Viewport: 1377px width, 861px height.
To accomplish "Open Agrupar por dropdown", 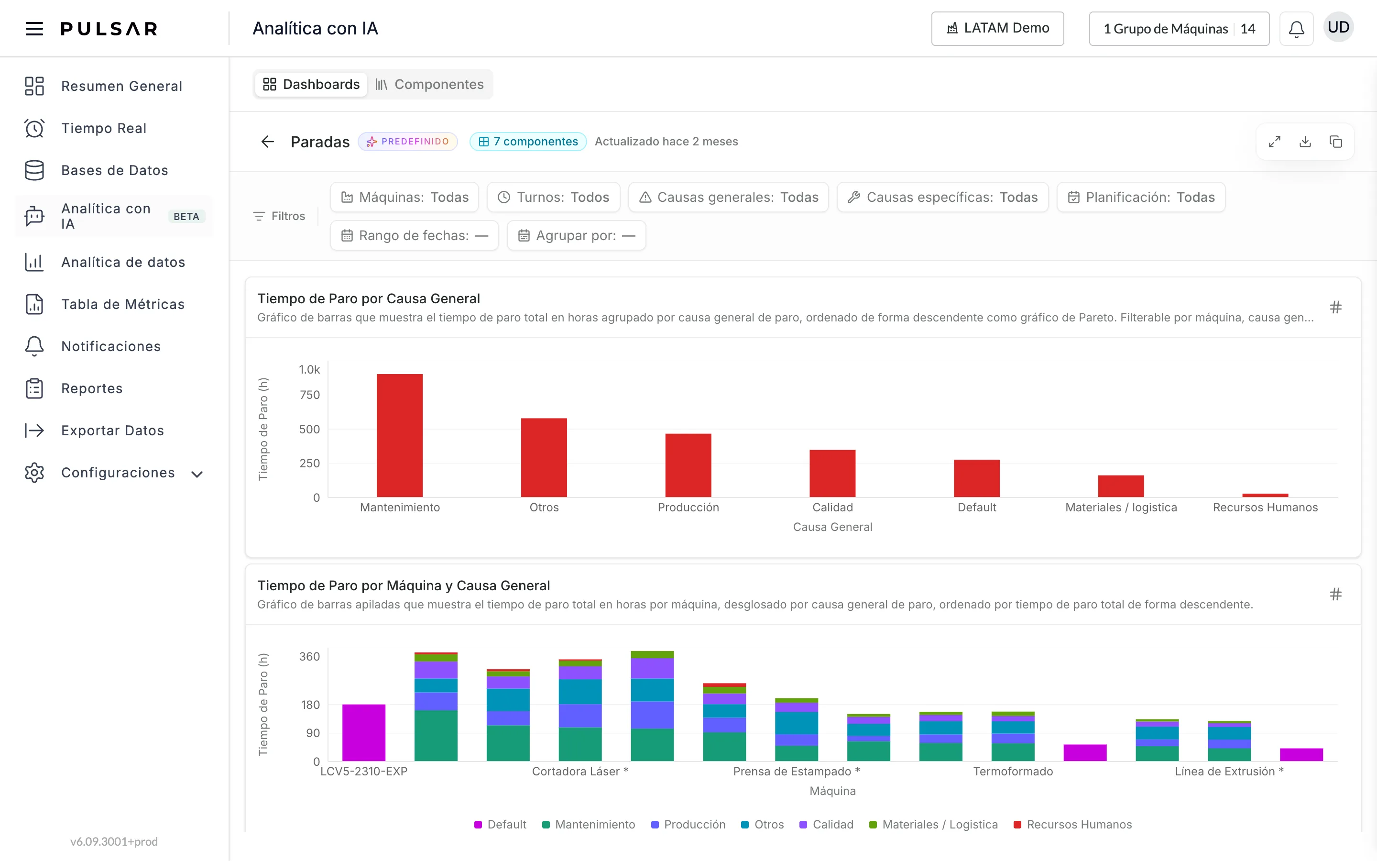I will click(x=577, y=235).
